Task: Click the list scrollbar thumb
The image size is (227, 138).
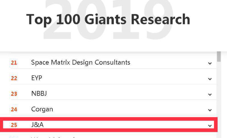Action: point(219,57)
